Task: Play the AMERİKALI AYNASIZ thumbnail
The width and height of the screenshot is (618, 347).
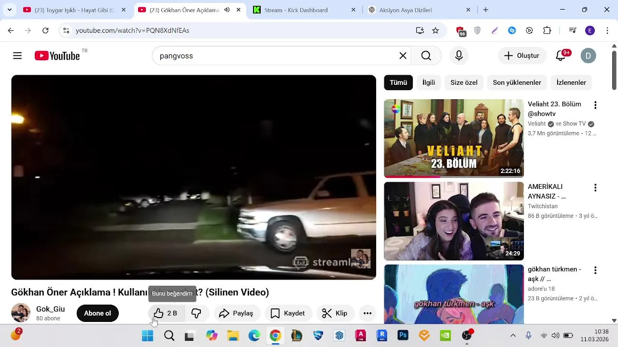Action: [454, 221]
